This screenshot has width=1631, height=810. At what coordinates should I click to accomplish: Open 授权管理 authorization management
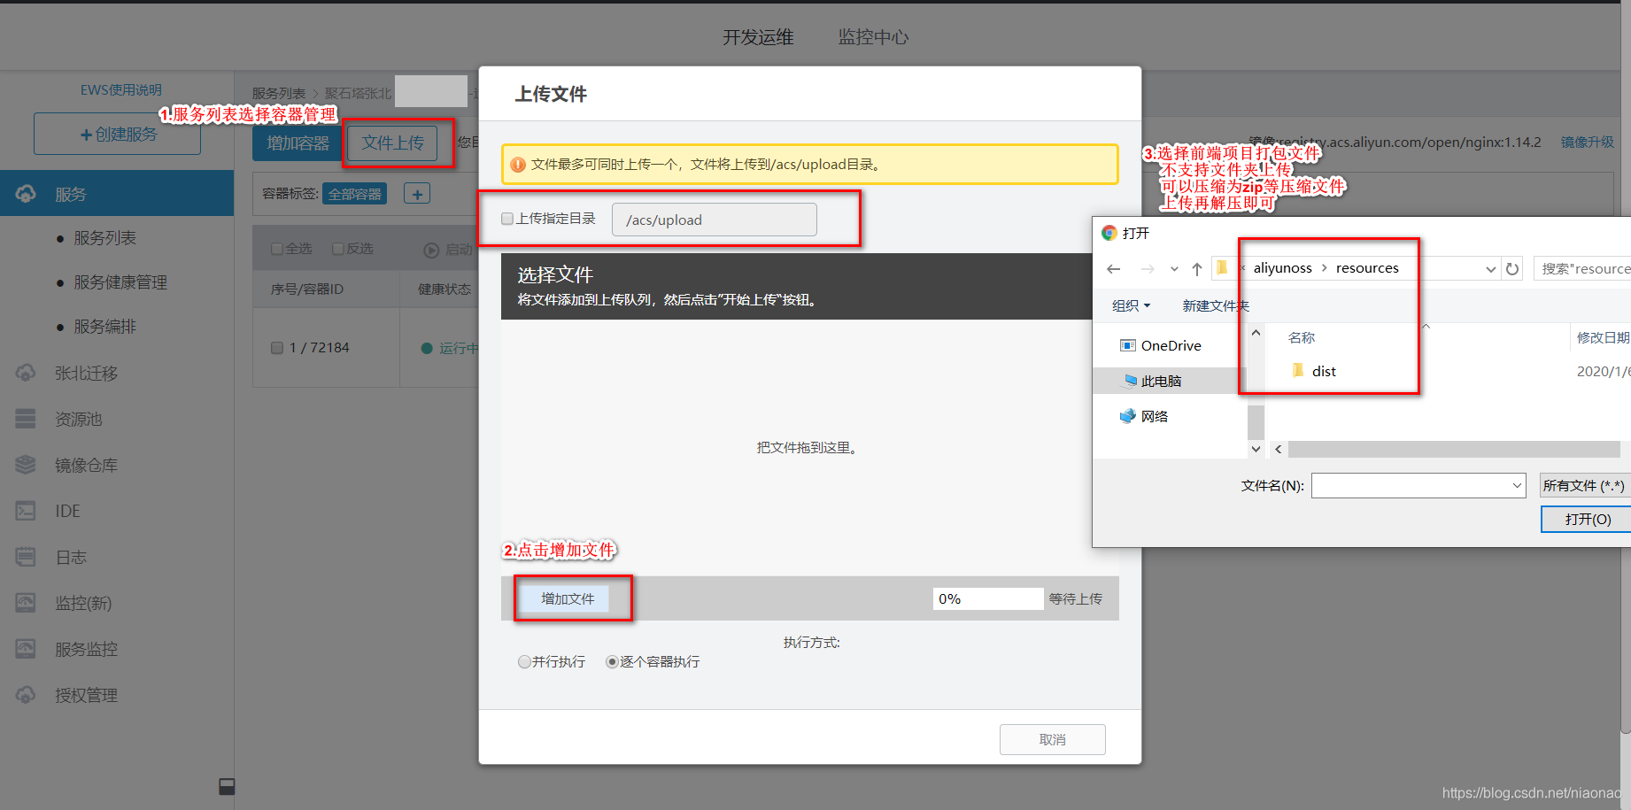point(86,694)
